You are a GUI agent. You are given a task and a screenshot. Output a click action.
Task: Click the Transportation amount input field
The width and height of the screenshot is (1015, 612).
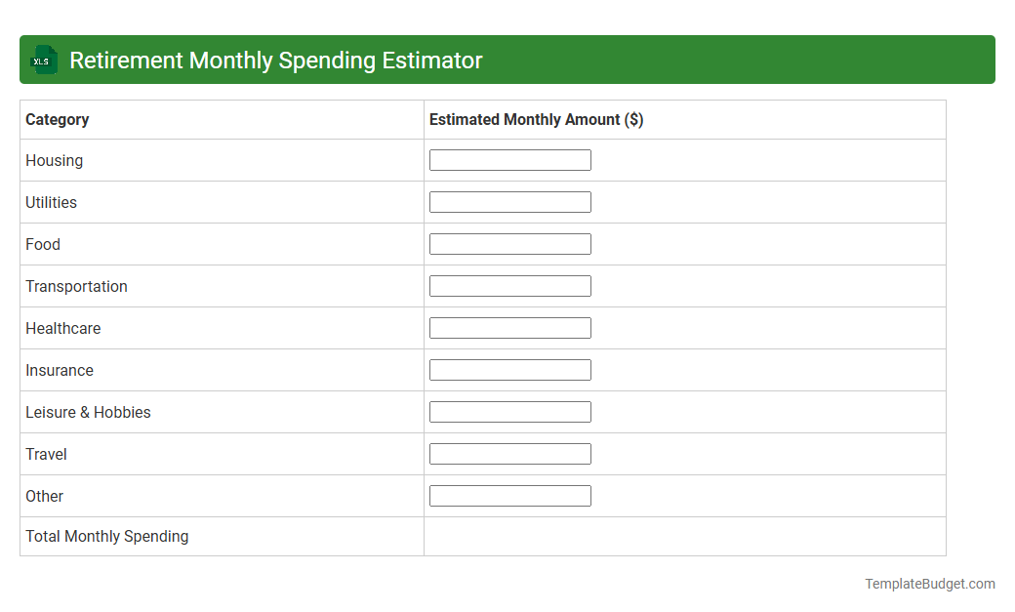[509, 285]
